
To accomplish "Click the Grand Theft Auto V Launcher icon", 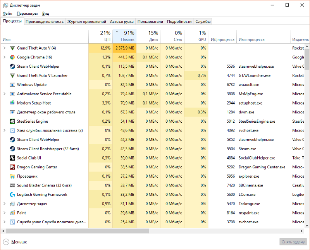I will [12, 75].
